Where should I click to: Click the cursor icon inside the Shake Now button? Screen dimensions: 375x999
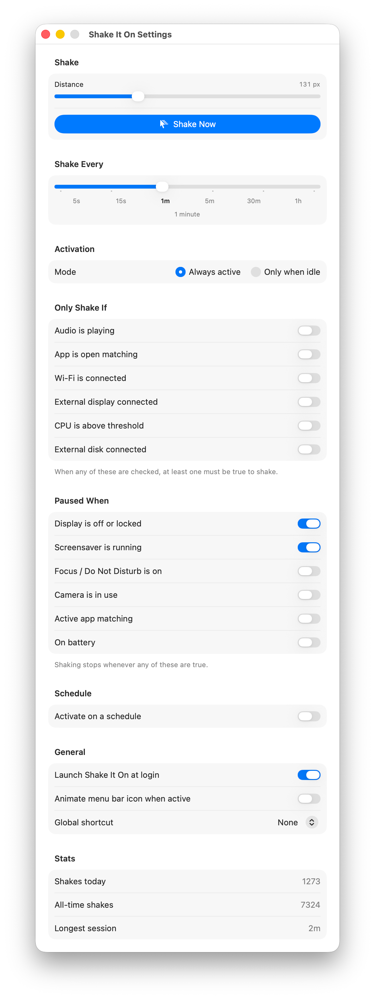[164, 124]
